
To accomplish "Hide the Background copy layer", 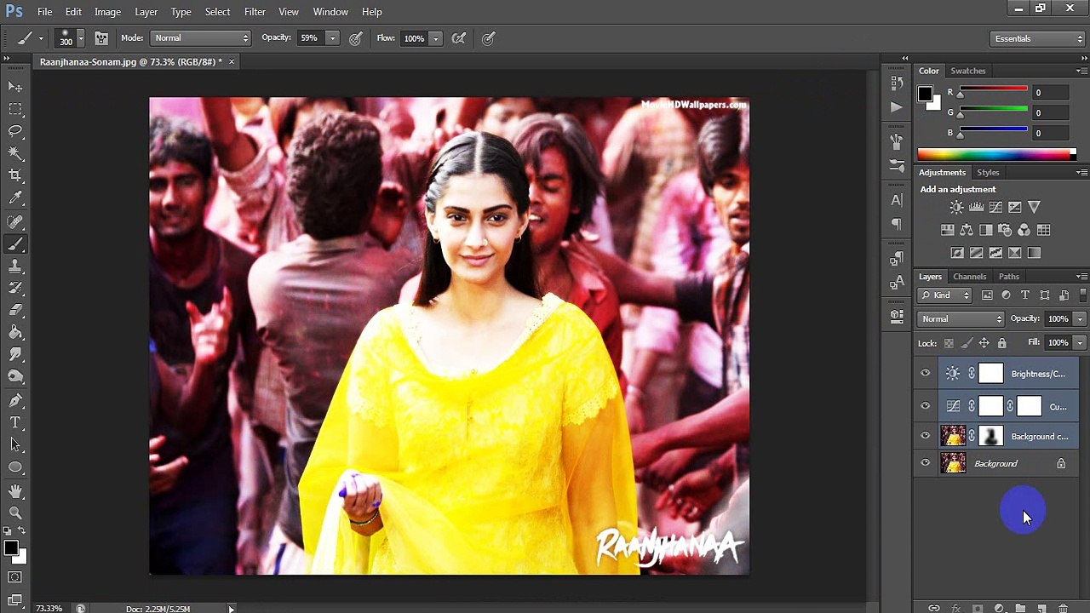I will tap(926, 436).
